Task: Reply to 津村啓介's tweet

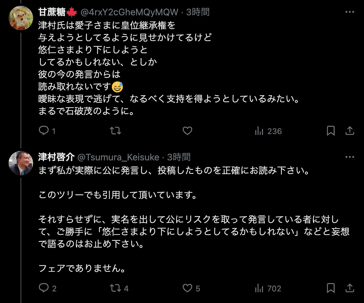Action: coord(44,288)
